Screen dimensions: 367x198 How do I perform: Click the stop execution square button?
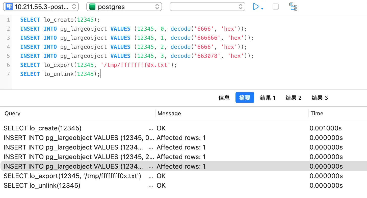(x=276, y=7)
